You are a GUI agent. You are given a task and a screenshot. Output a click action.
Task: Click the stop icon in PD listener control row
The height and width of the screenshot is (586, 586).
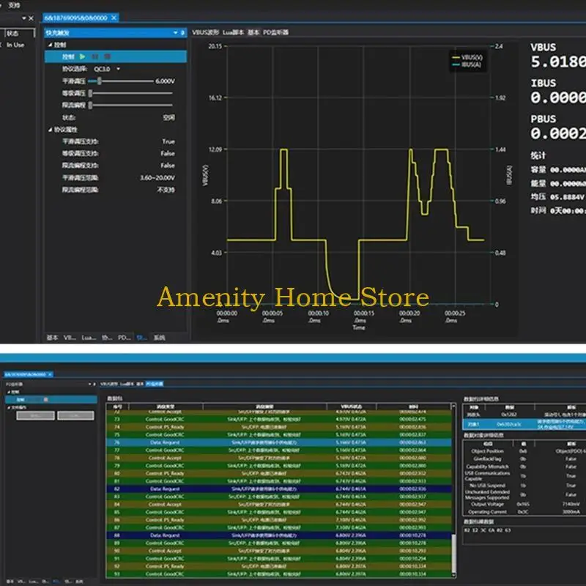click(x=45, y=399)
